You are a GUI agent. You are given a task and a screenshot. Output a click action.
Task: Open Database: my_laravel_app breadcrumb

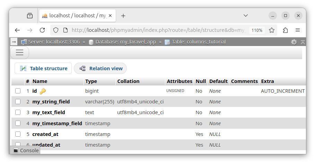[125, 42]
